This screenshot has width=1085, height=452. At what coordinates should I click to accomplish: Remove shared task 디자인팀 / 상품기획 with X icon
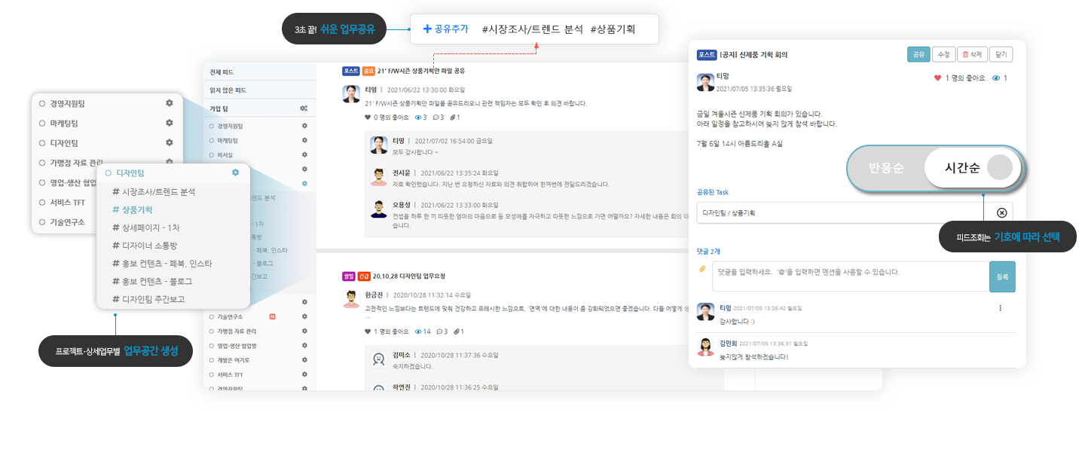(1001, 212)
